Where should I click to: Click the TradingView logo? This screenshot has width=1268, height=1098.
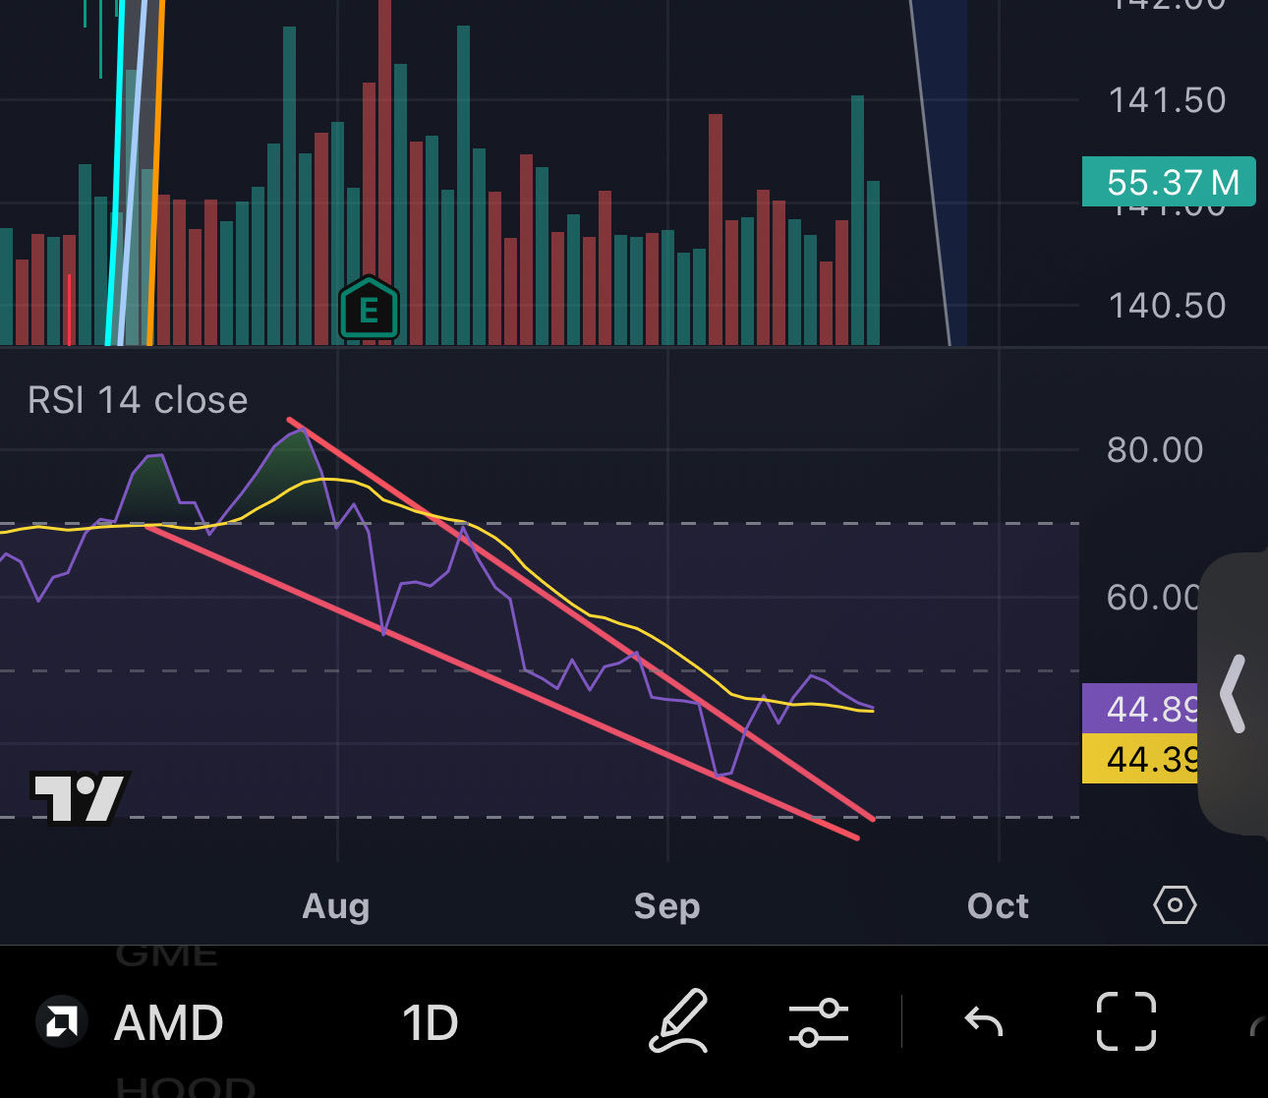tap(79, 796)
